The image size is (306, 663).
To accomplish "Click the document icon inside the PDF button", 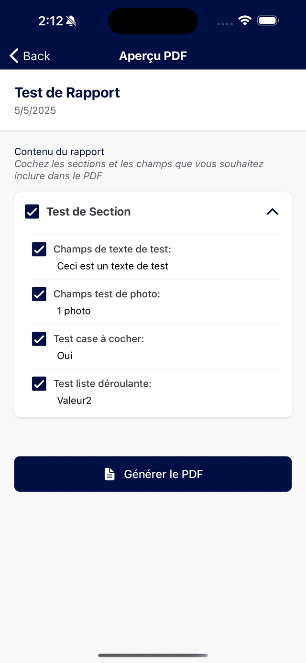I will click(x=109, y=474).
